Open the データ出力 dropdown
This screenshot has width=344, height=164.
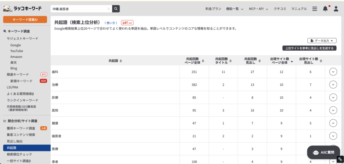[322, 41]
